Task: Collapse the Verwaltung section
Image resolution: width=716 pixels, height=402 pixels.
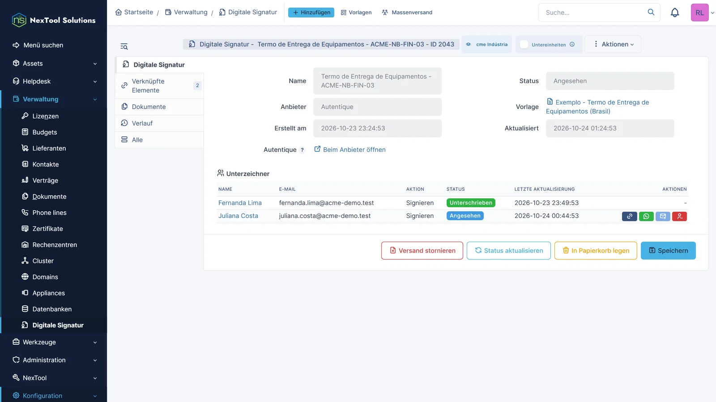Action: point(54,99)
